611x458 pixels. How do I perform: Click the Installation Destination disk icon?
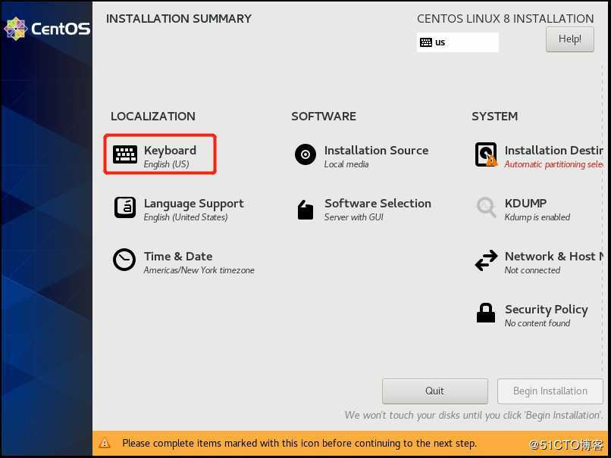[x=486, y=154]
